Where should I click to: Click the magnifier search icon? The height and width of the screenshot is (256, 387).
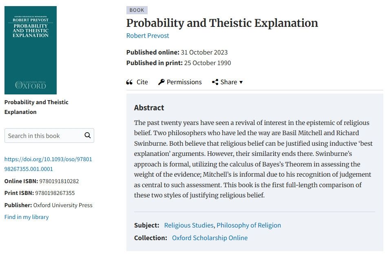click(x=87, y=135)
